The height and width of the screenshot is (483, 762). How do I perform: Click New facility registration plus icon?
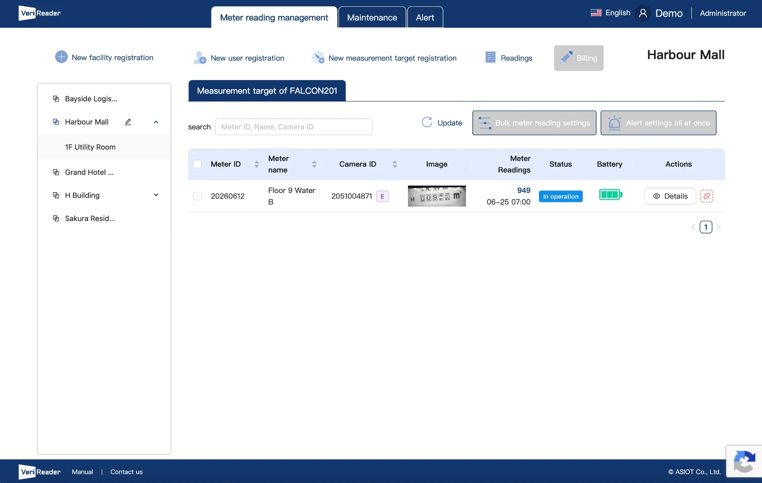click(x=61, y=57)
